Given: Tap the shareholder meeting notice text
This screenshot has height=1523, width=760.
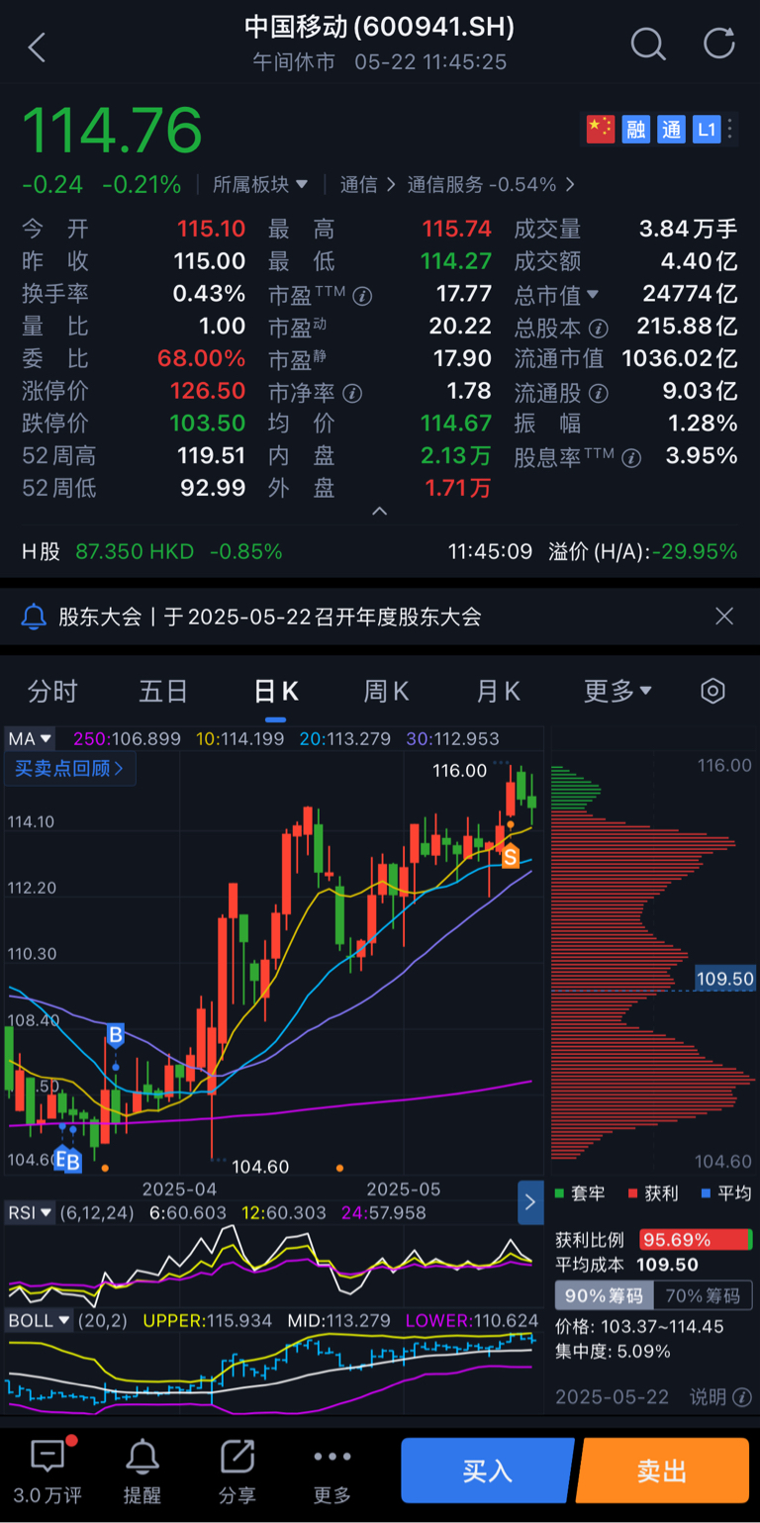Looking at the screenshot, I should point(270,618).
